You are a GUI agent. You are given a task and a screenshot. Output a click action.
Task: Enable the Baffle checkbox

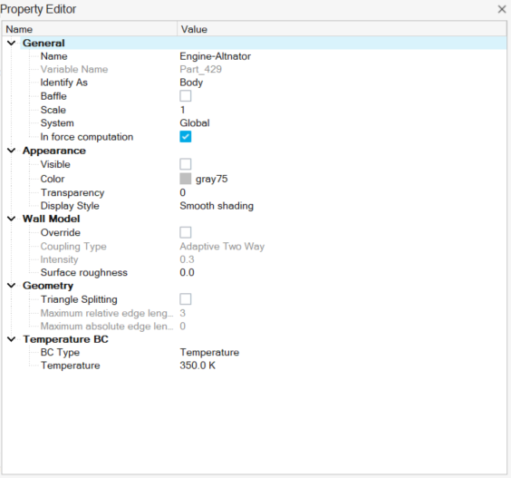[x=186, y=96]
